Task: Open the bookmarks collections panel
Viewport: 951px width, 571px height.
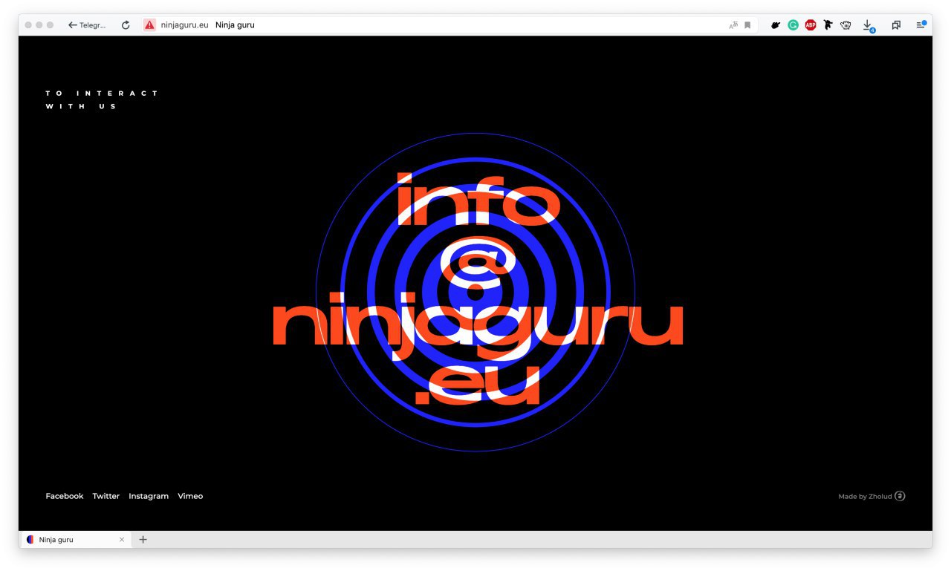Action: (896, 25)
